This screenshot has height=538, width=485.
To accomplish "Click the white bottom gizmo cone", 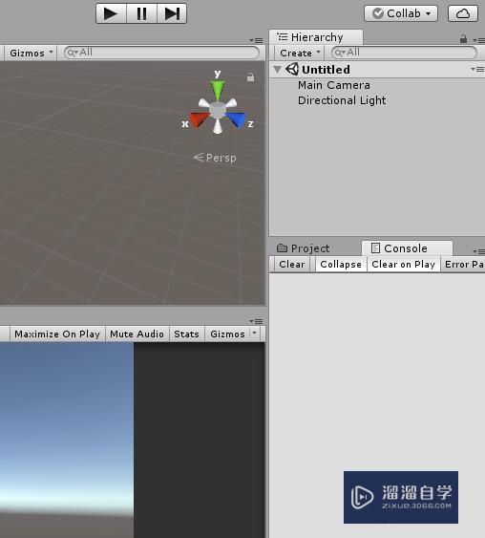I will click(x=218, y=126).
